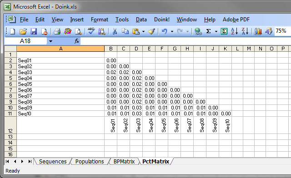Select column L header
The width and height of the screenshot is (291, 178).
point(237,49)
